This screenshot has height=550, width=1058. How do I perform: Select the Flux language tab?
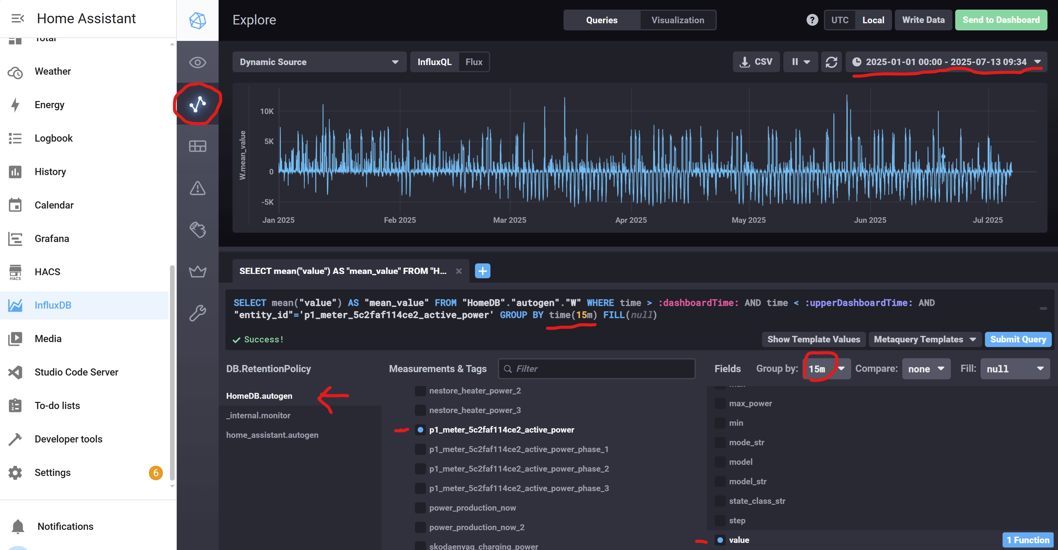point(473,62)
